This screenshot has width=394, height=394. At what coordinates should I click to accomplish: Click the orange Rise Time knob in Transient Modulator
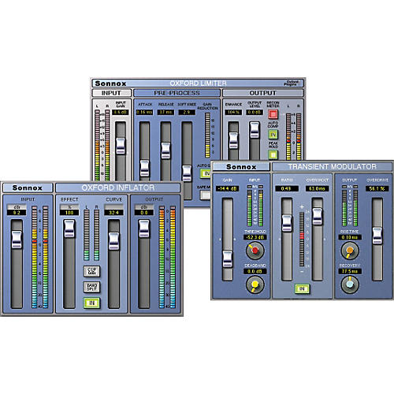[x=350, y=251]
